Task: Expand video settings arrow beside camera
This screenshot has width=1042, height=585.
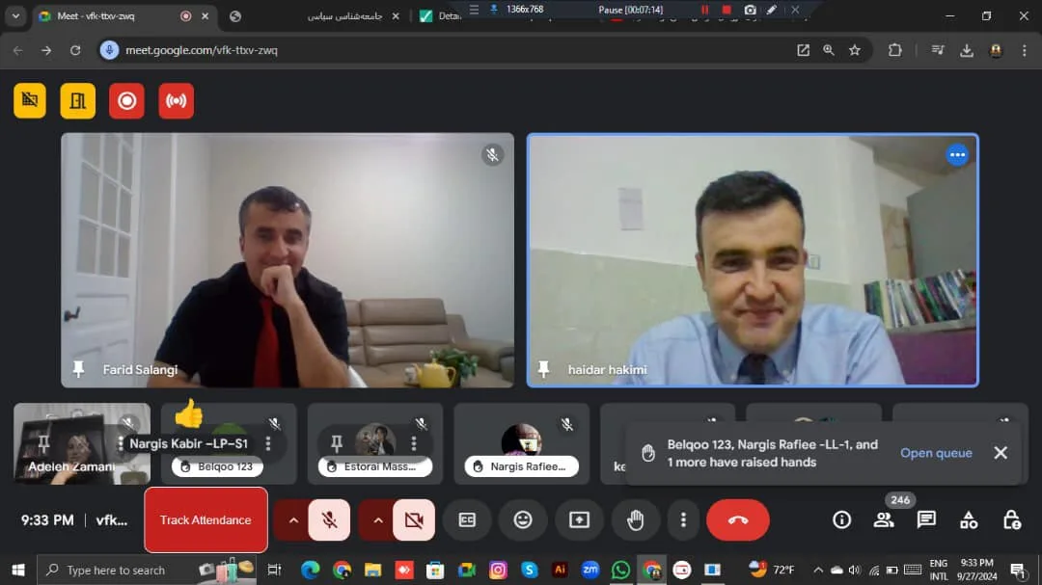Action: 378,520
